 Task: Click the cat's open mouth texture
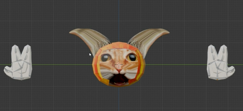coord(119,79)
